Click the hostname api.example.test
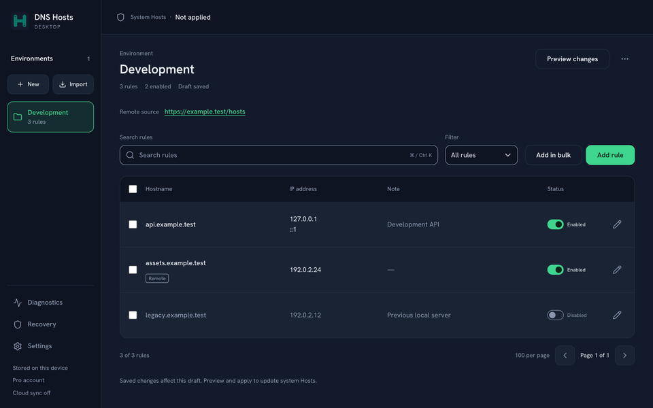This screenshot has height=408, width=653. [x=170, y=224]
